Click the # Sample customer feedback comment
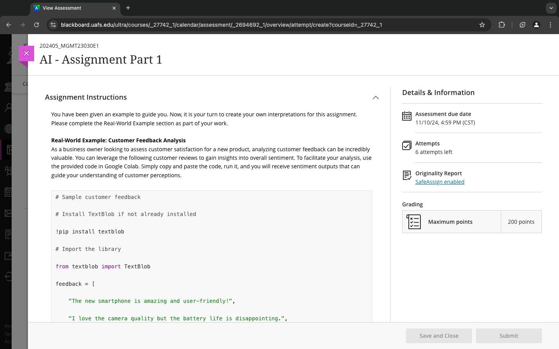This screenshot has height=349, width=559. (x=98, y=197)
